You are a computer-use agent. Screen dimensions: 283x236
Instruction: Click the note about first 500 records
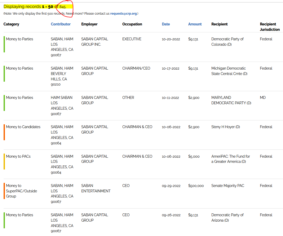point(71,14)
